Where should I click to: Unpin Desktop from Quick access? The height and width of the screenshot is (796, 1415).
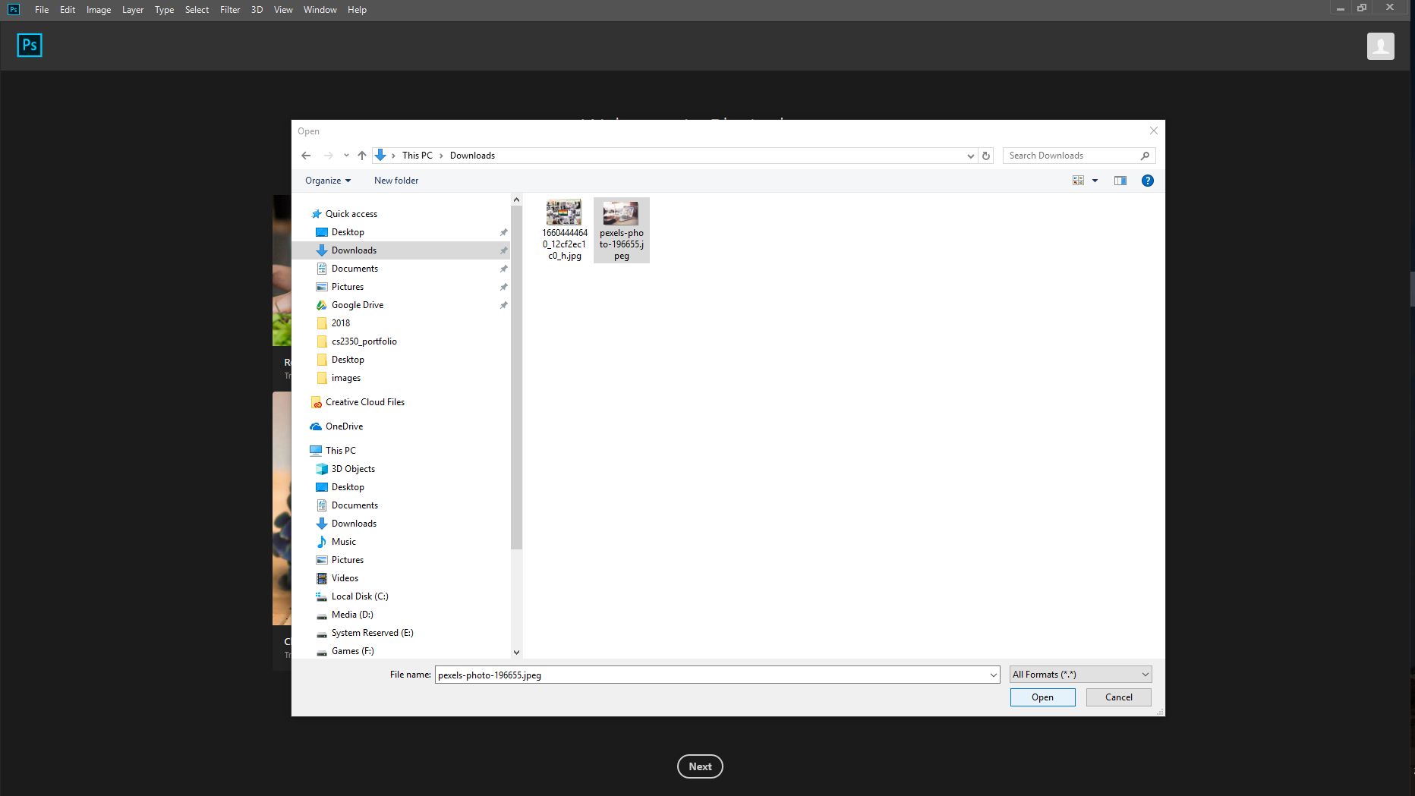(504, 231)
